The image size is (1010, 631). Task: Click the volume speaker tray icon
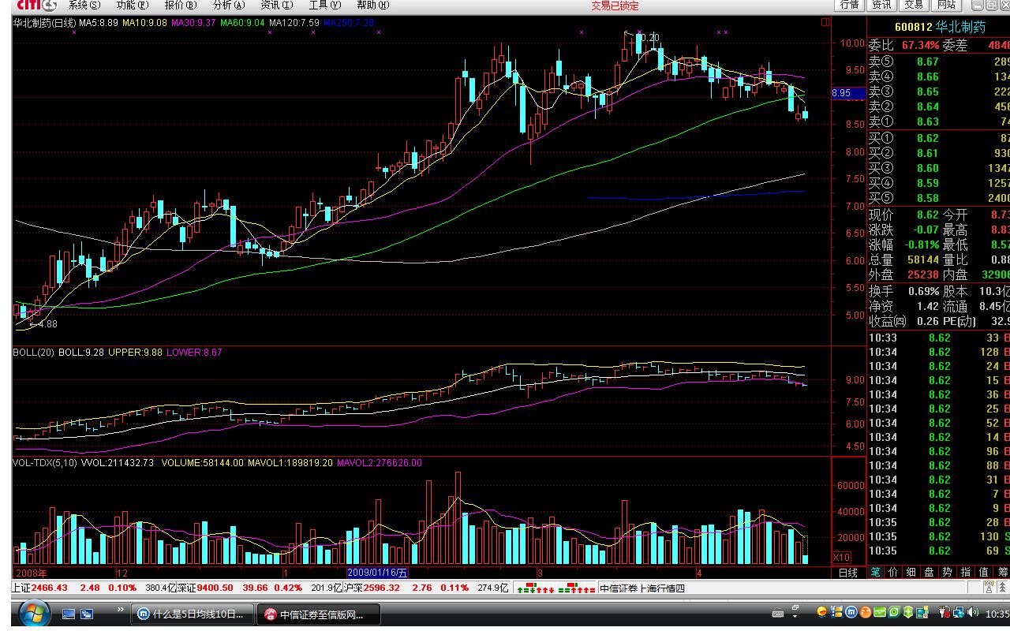point(972,612)
